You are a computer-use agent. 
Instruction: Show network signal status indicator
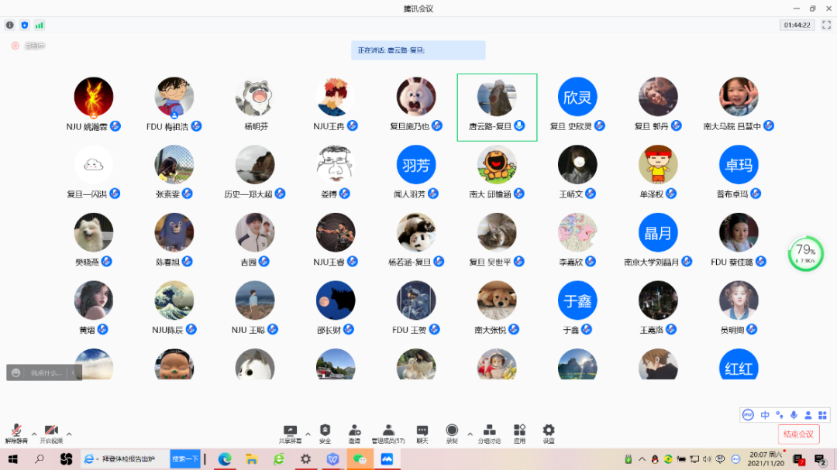click(40, 25)
